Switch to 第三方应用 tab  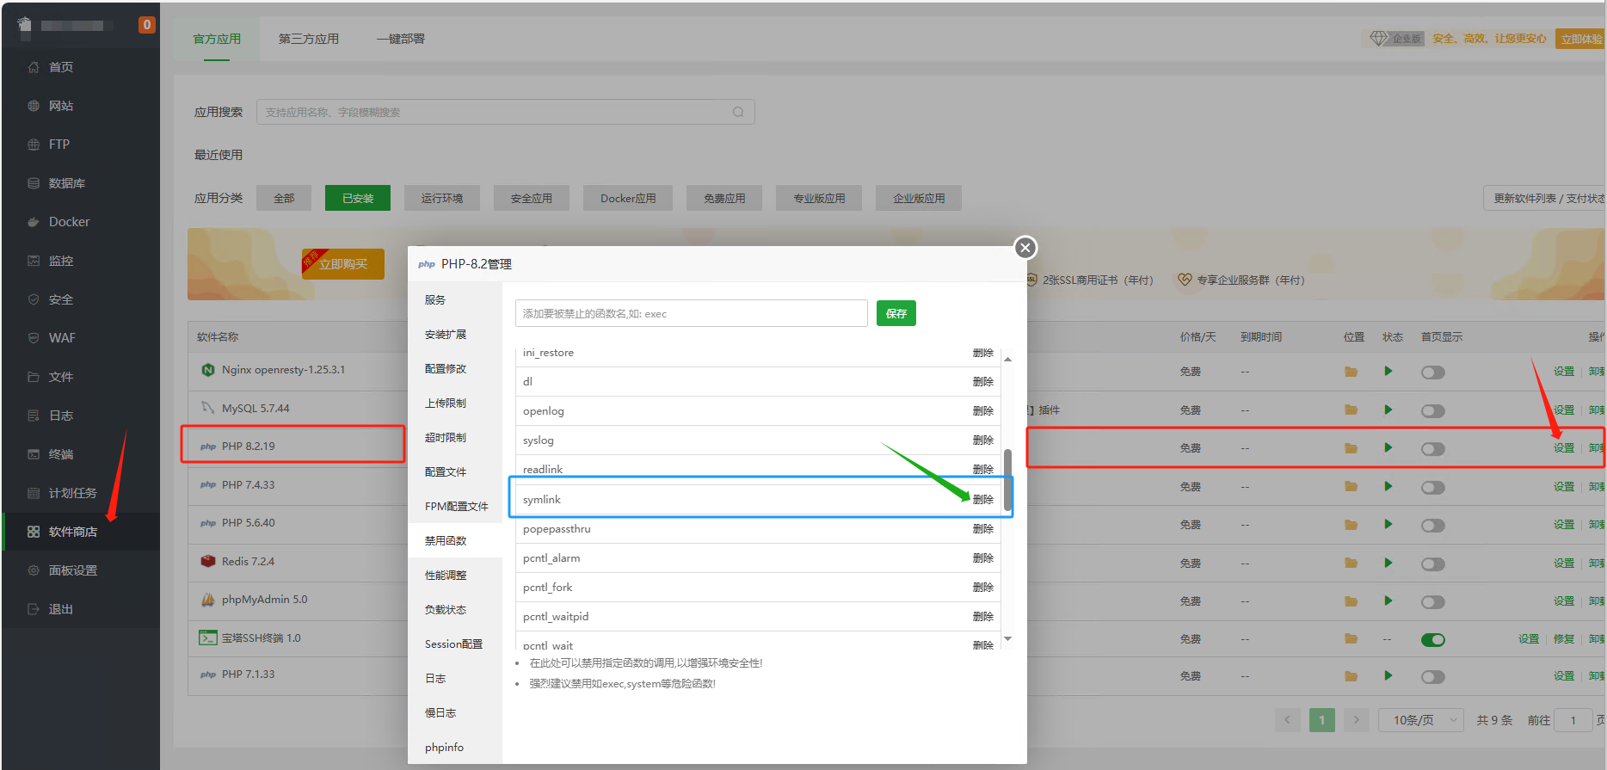coord(308,39)
